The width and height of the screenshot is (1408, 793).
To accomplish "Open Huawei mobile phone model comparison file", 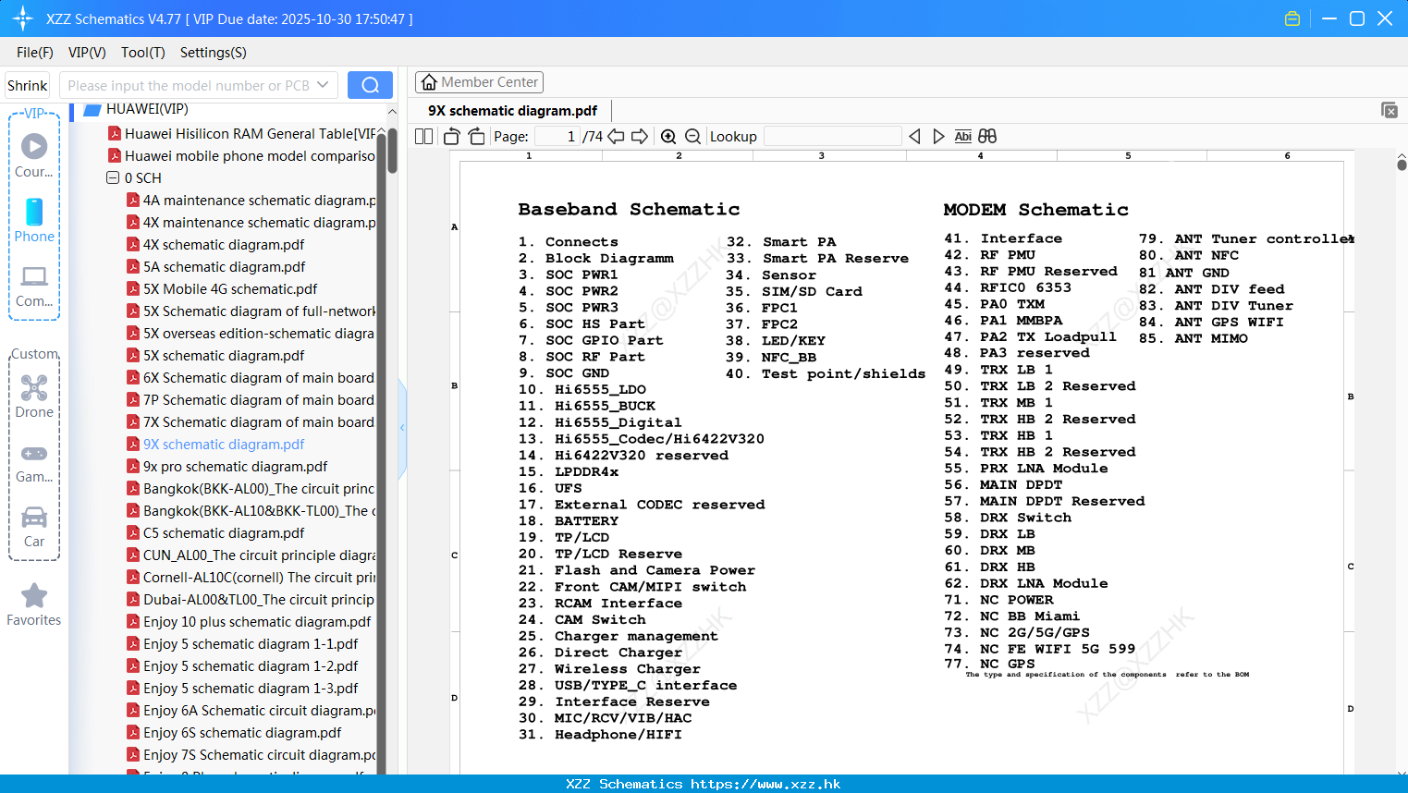I will click(242, 155).
